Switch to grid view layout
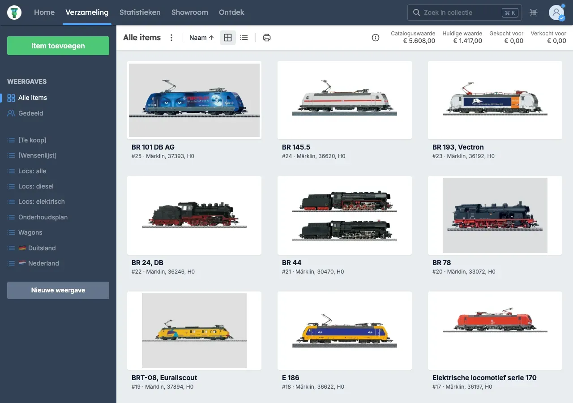The width and height of the screenshot is (573, 403). tap(228, 38)
